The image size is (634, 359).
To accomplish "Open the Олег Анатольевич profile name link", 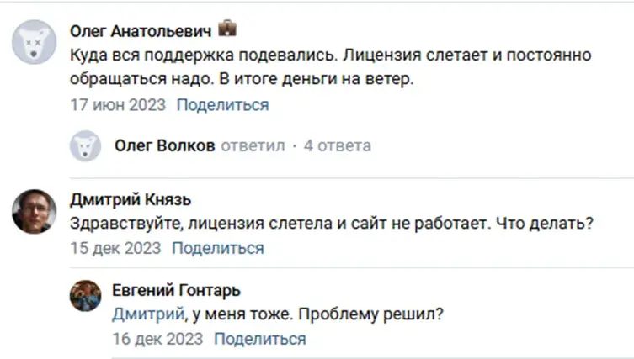I will 141,31.
